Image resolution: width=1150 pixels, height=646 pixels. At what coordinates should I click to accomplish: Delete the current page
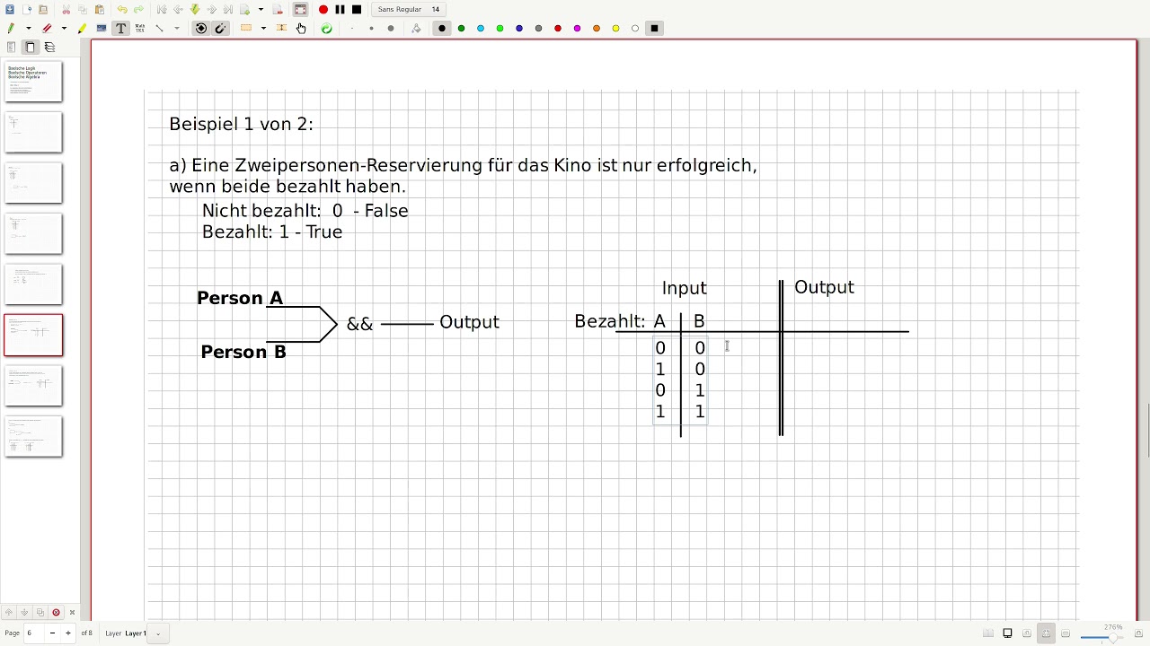click(x=278, y=9)
